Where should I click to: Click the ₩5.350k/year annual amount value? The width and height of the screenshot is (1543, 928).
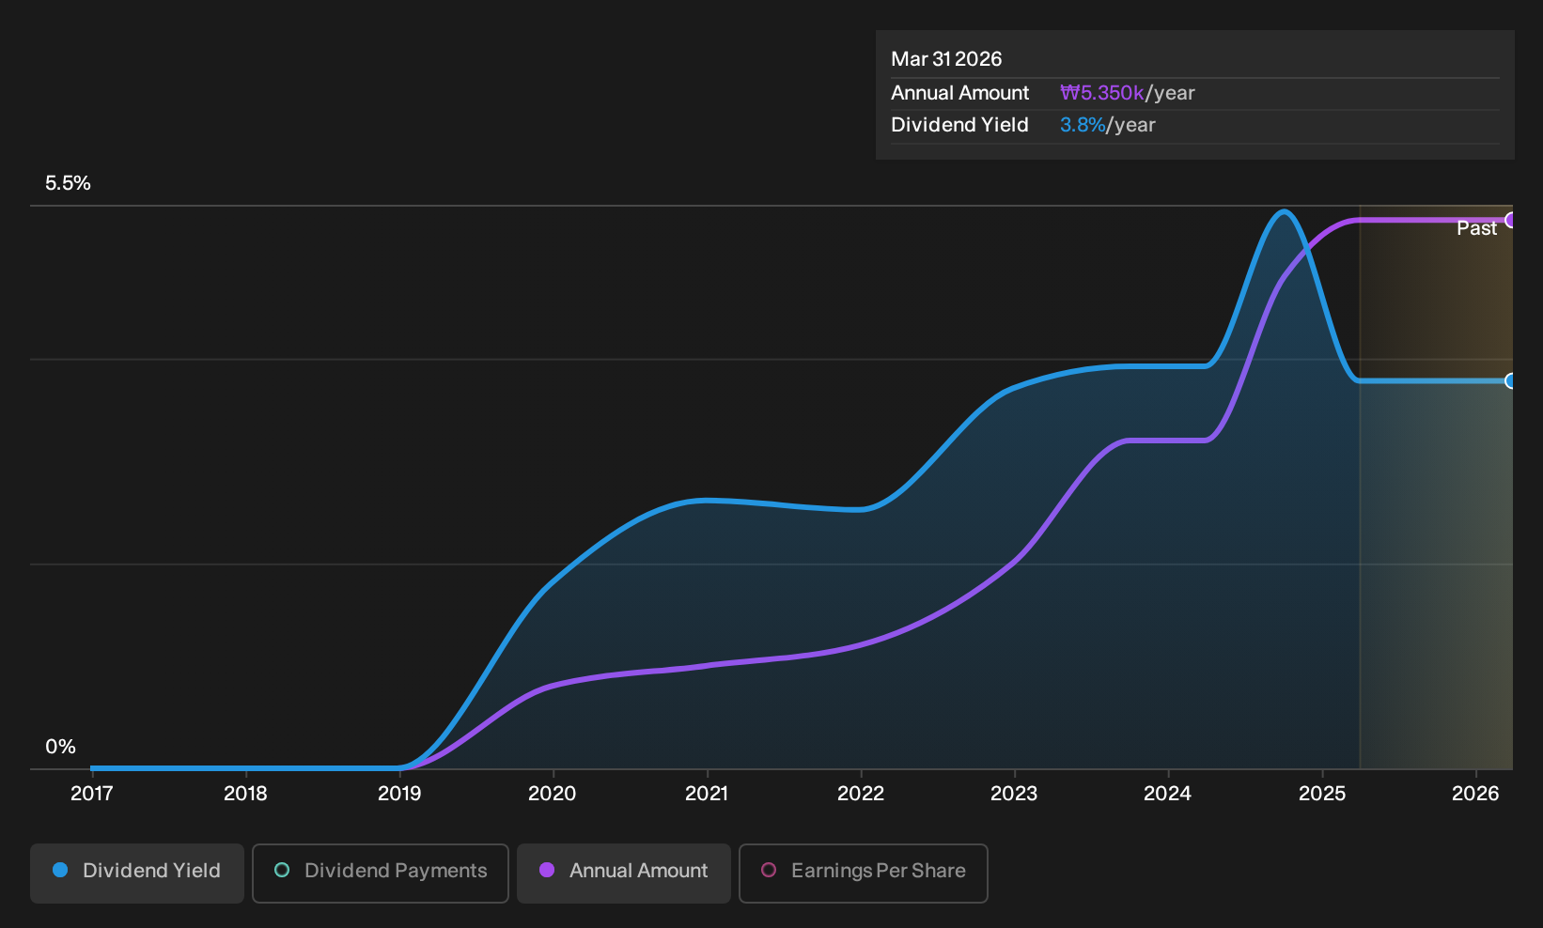coord(1128,93)
